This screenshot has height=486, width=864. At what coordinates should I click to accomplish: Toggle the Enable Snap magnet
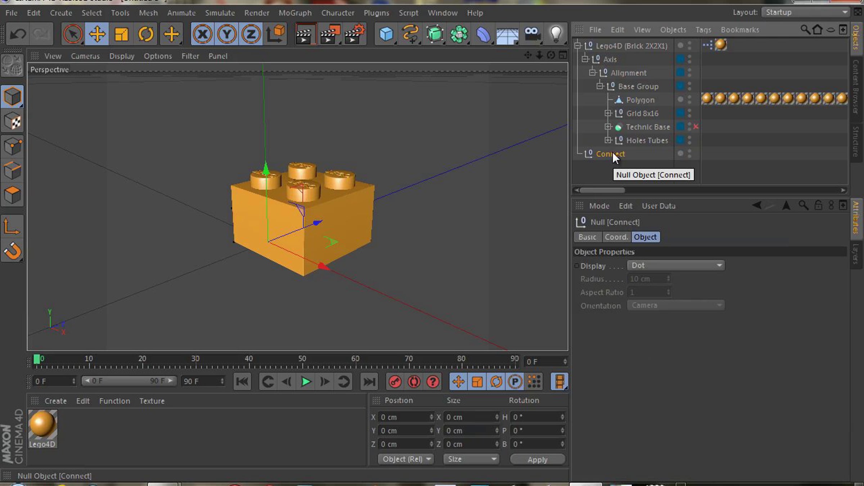tap(13, 251)
